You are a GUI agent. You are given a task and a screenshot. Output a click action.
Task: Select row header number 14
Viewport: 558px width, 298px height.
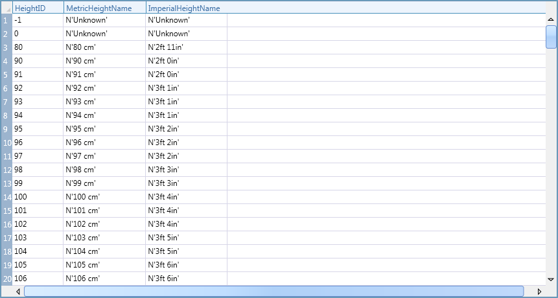[6, 197]
